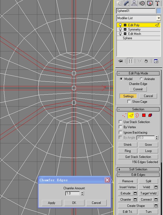Viewport: 163px width, 215px height.
Task: Open Extrude settings dialog box icon
Action: tap(135, 193)
